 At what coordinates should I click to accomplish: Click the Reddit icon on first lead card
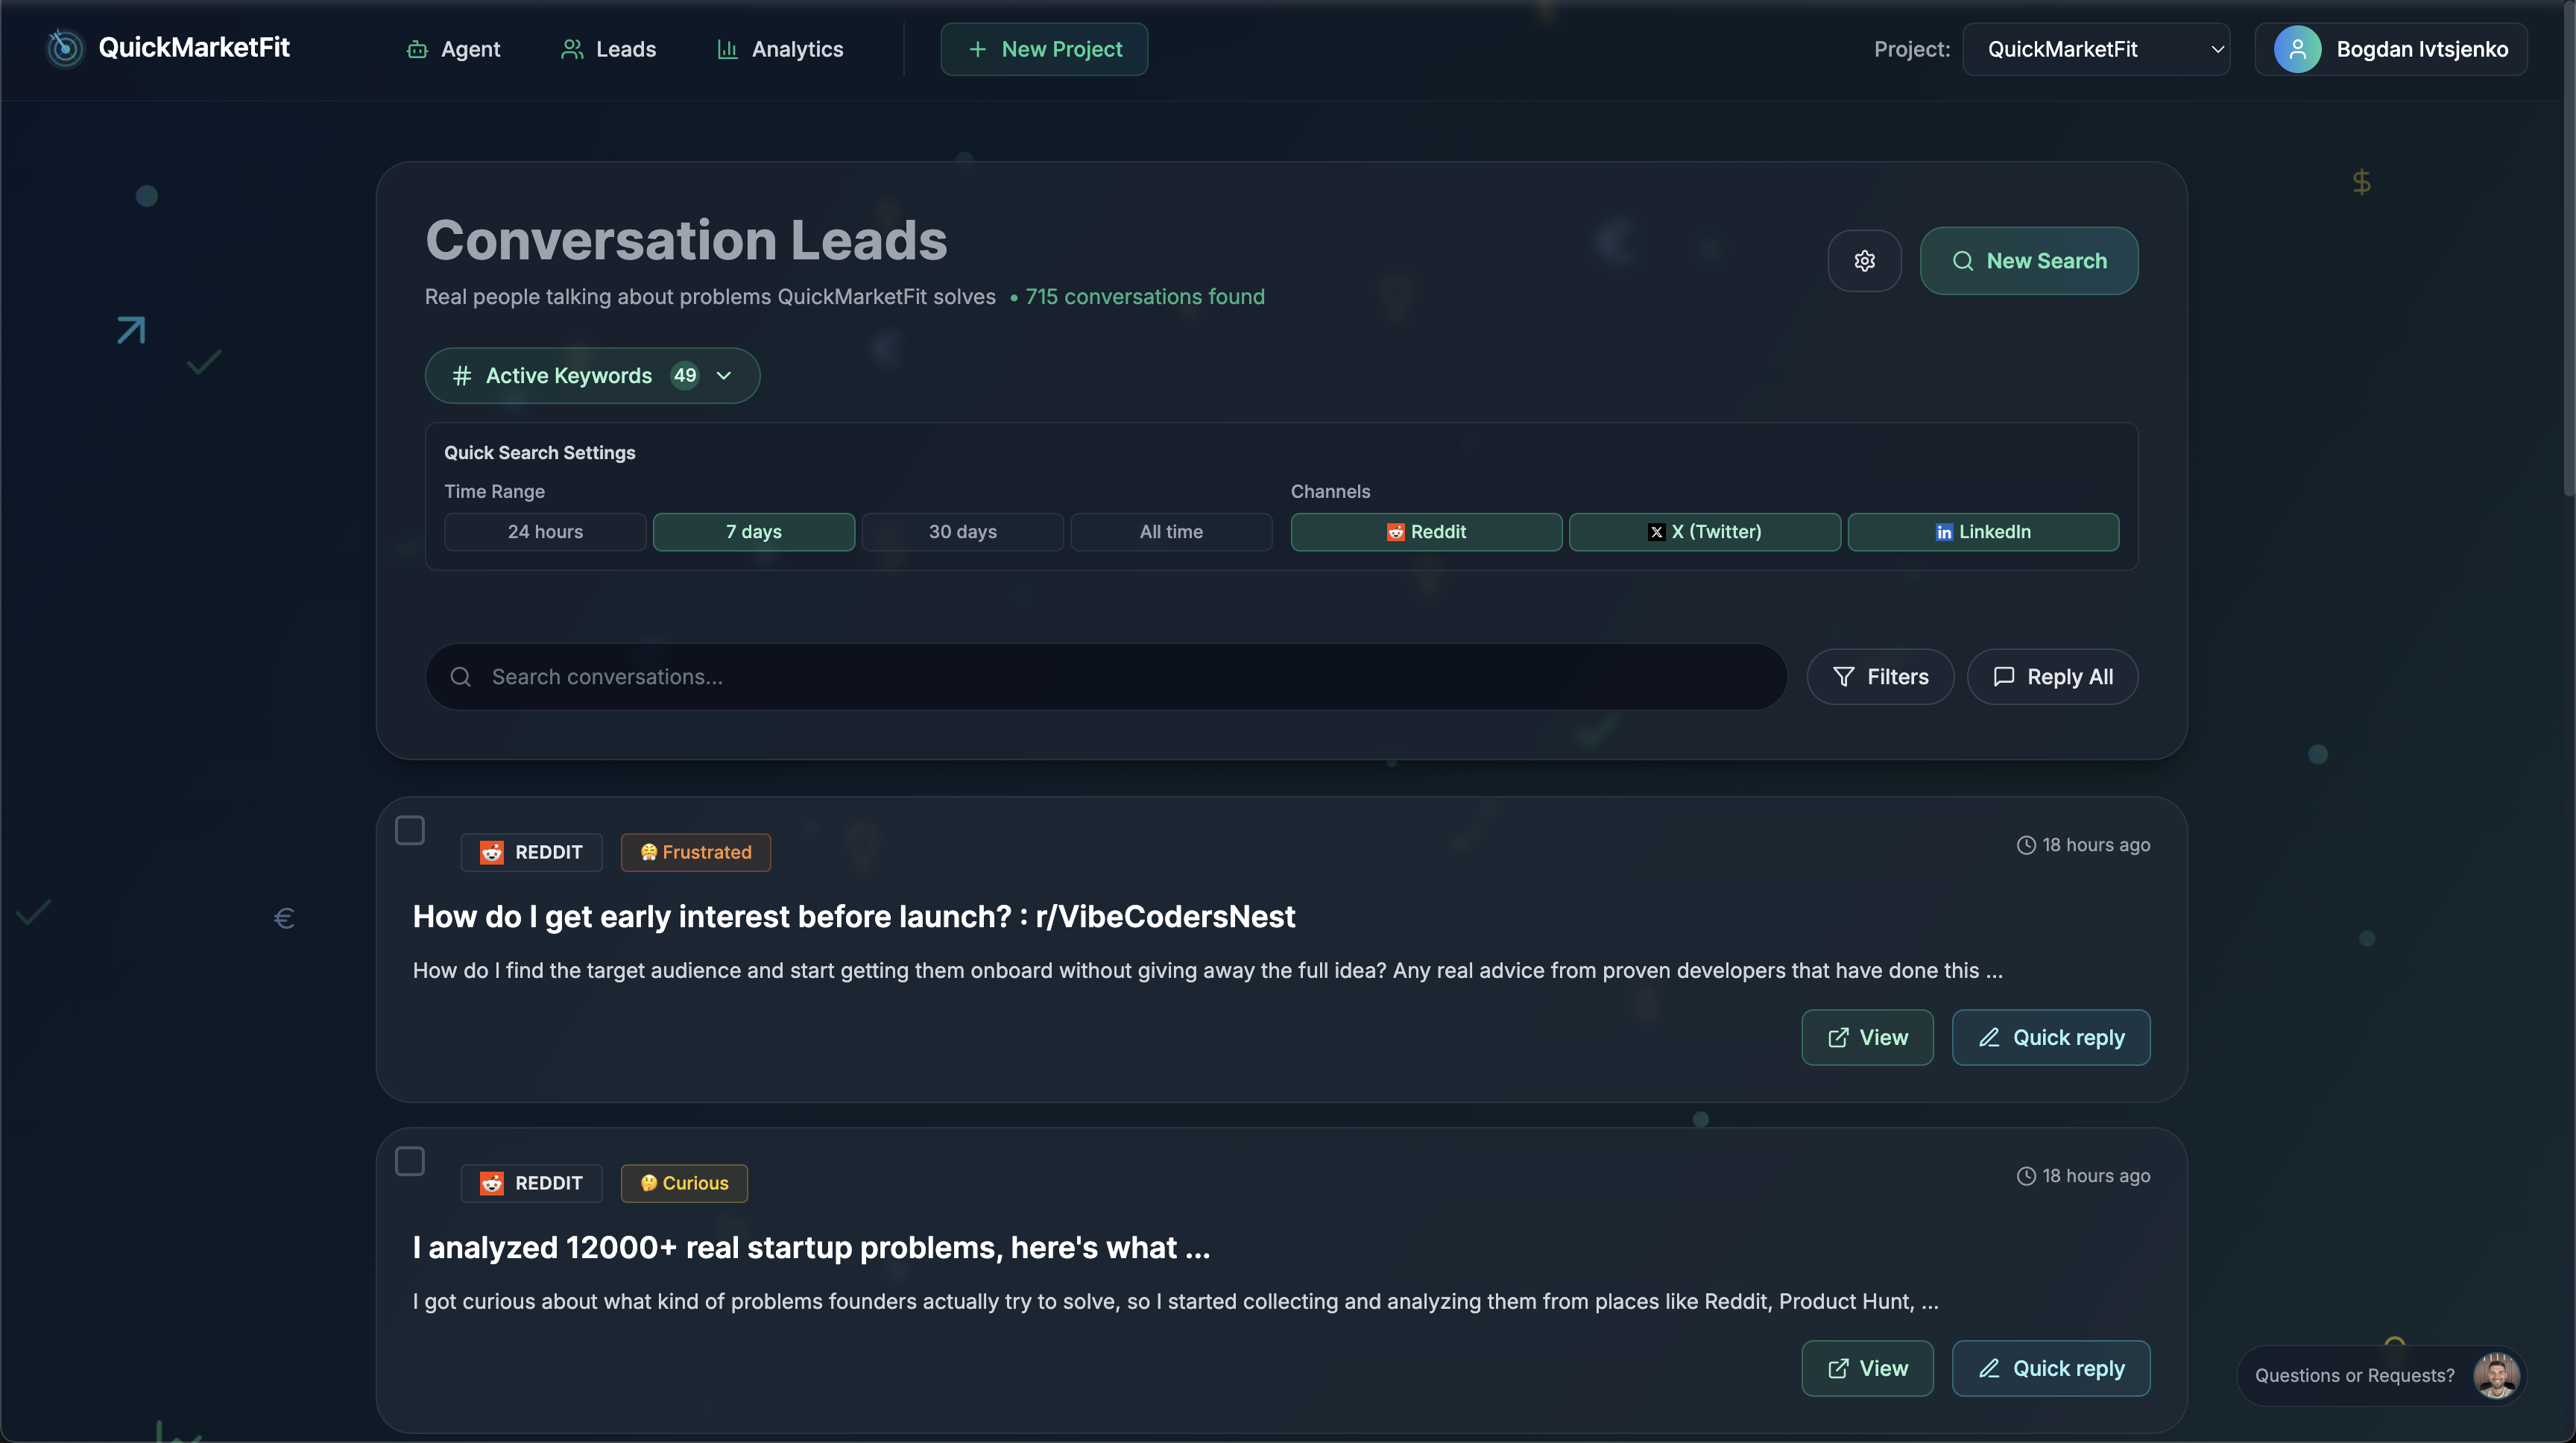(492, 852)
